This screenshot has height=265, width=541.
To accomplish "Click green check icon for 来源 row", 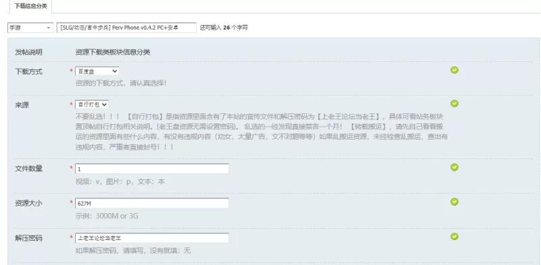I will pos(454,104).
